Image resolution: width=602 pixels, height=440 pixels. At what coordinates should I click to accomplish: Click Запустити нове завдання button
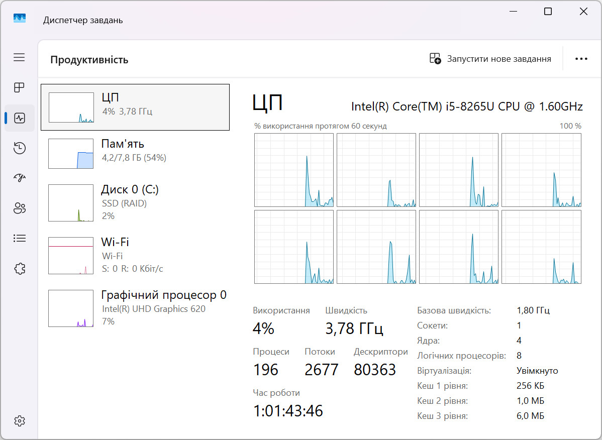coord(490,59)
